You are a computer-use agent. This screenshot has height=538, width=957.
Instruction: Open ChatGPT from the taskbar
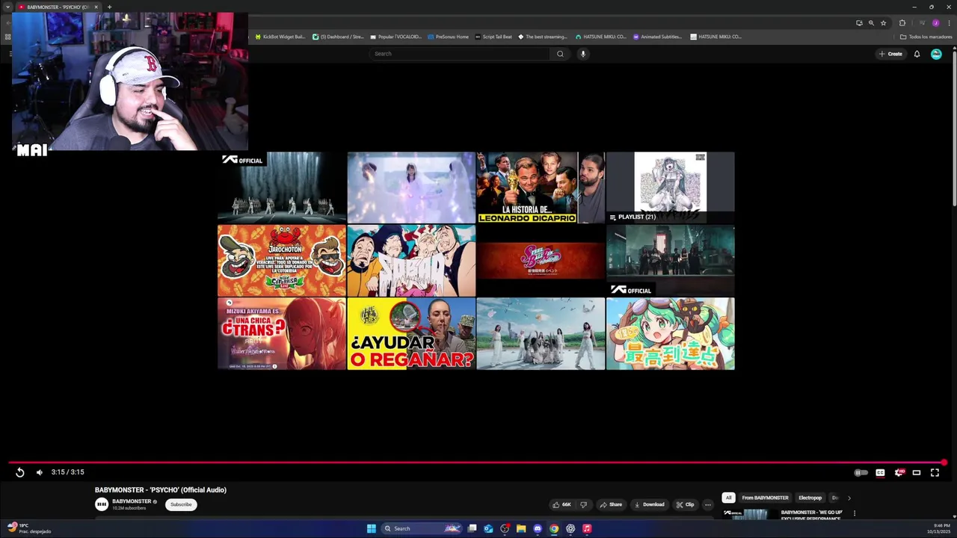click(570, 528)
